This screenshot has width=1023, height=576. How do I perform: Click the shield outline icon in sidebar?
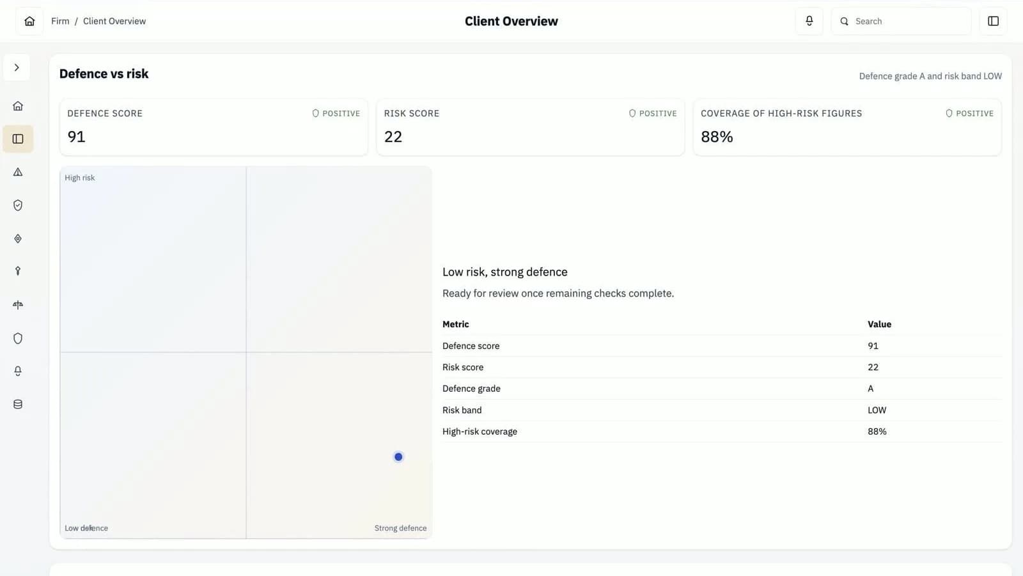17,338
